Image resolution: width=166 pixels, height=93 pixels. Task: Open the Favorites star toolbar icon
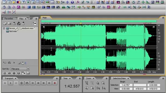pos(14,2)
